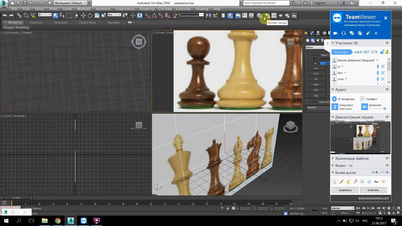Open the reference coordinate View dropdown
The height and width of the screenshot is (226, 402).
114,15
